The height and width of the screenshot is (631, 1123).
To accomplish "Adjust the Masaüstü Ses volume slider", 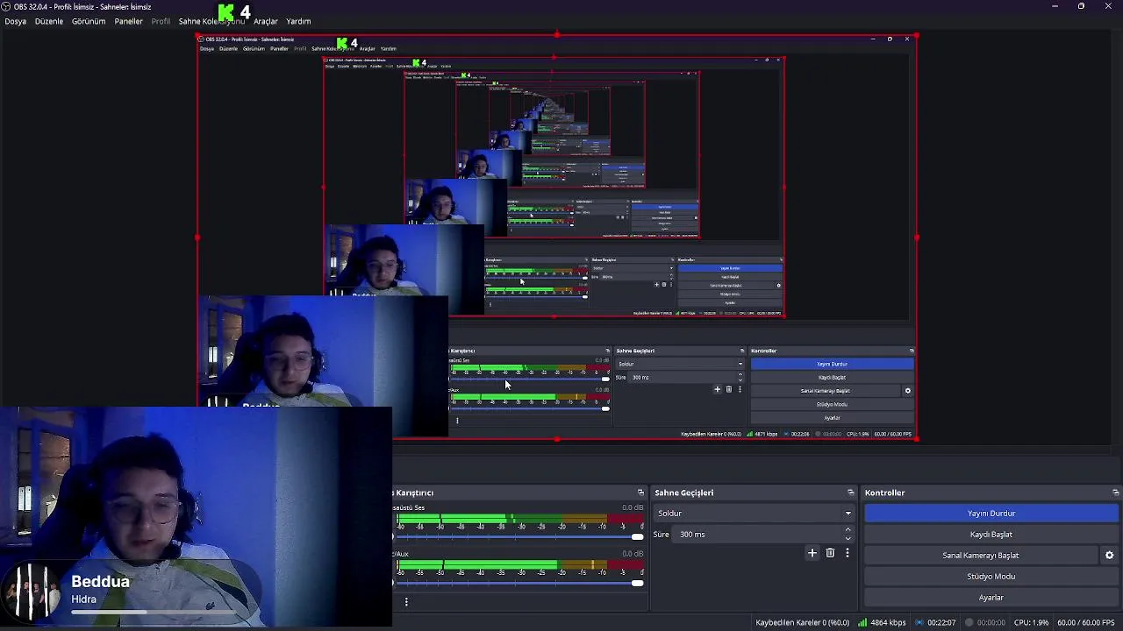I will (518, 536).
